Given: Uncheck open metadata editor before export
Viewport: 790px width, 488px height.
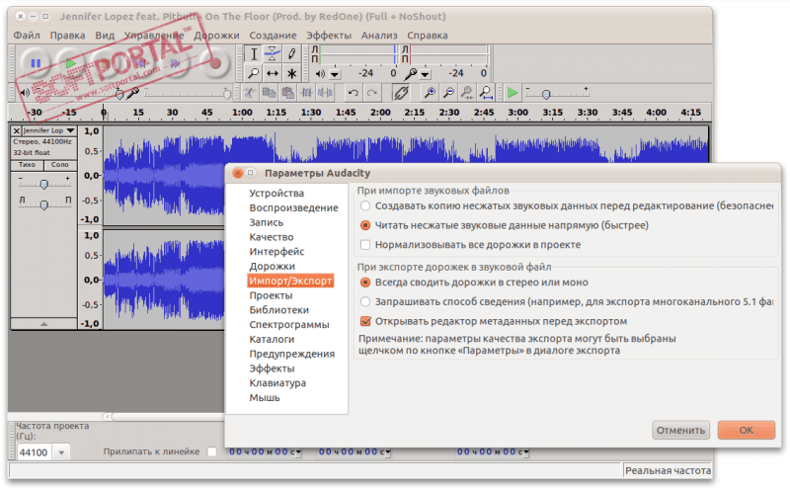Looking at the screenshot, I should tap(366, 321).
